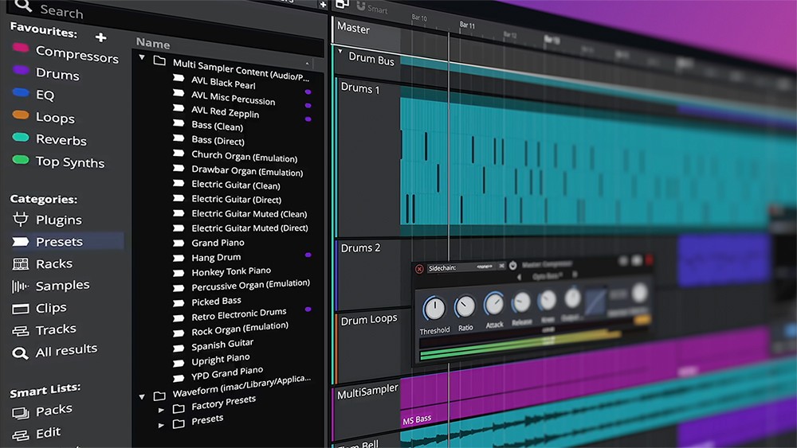Clear the Sidechain source selection

pos(501,266)
